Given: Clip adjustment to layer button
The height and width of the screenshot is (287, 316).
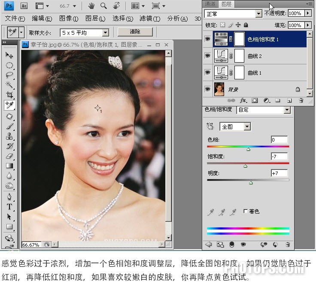Looking at the screenshot, I should pyautogui.click(x=232, y=244).
